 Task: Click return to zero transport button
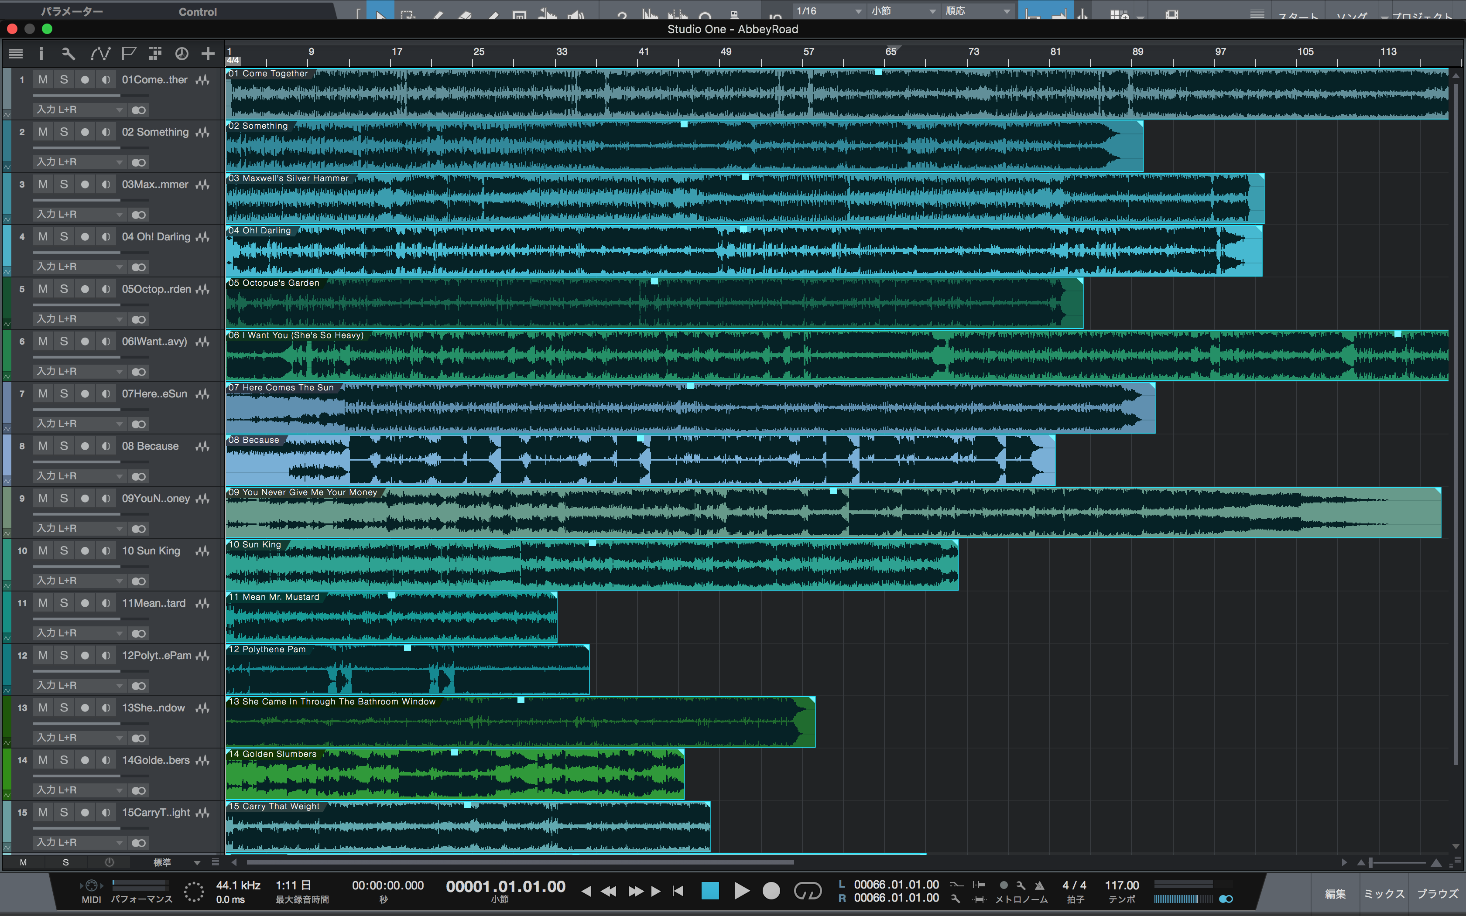(x=678, y=891)
